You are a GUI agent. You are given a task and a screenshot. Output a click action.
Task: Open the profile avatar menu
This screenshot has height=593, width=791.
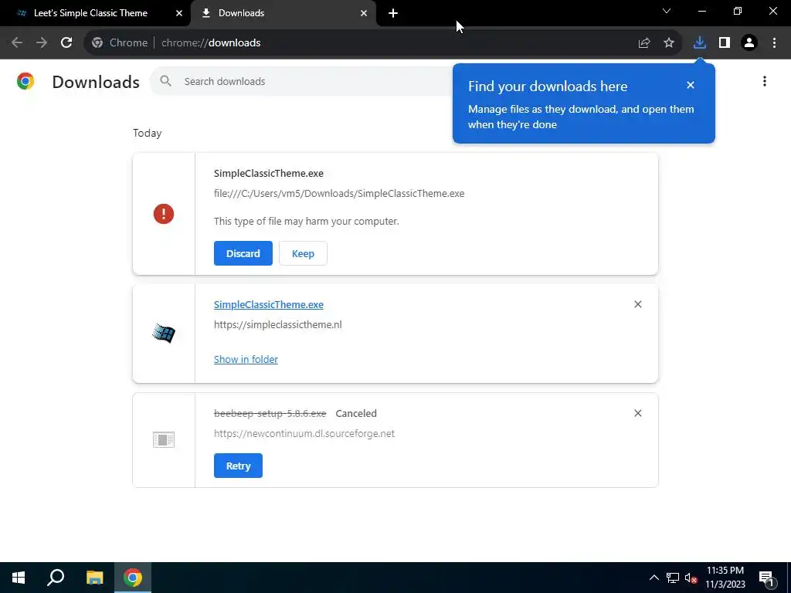point(749,43)
